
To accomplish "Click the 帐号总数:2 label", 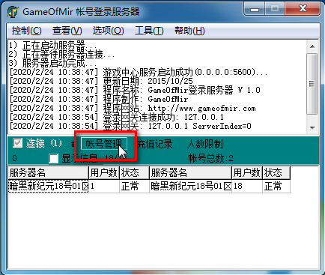I will tap(211, 158).
